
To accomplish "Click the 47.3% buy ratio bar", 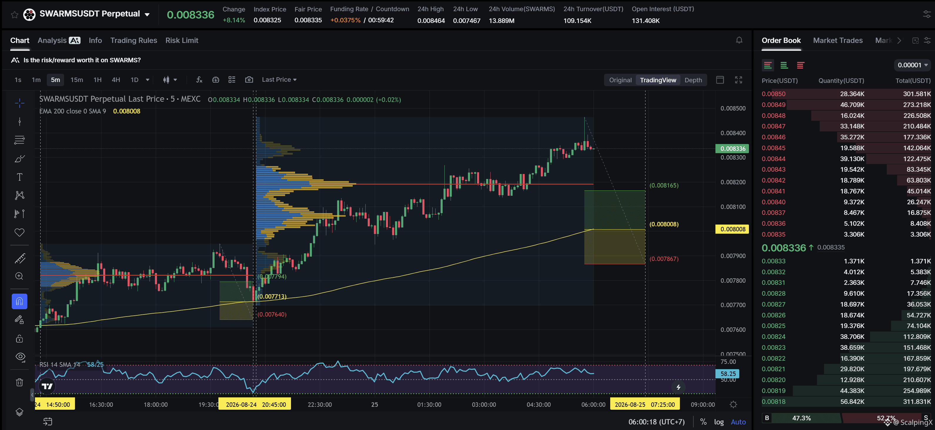I will [x=801, y=418].
